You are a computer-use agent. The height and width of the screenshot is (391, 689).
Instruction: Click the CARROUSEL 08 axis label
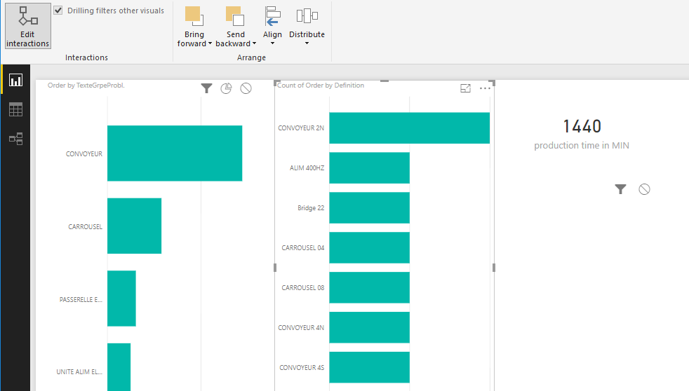tap(303, 288)
